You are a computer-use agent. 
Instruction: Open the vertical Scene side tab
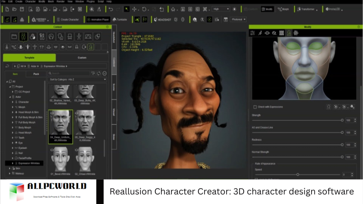click(x=114, y=87)
